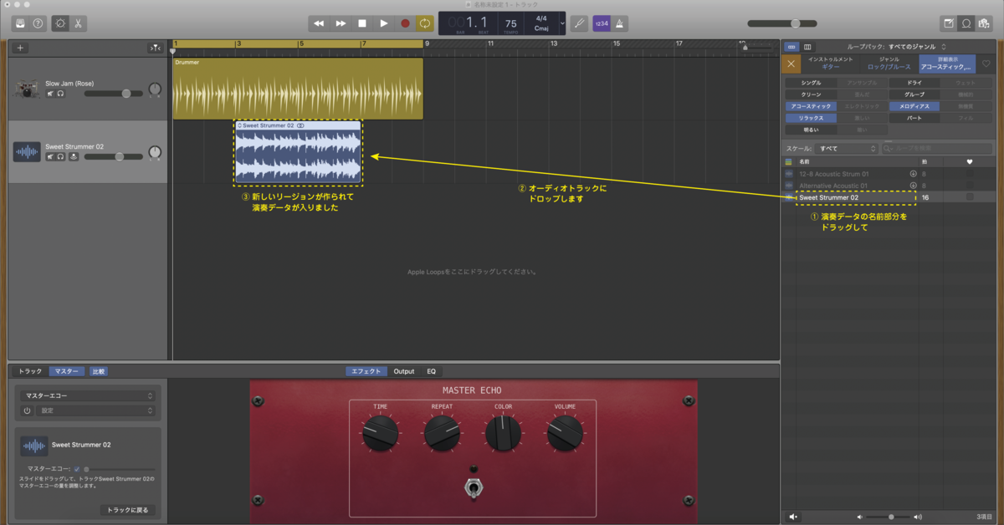Open the Notepad icon in toolbar
Viewport: 1004px width, 525px height.
[x=949, y=23]
